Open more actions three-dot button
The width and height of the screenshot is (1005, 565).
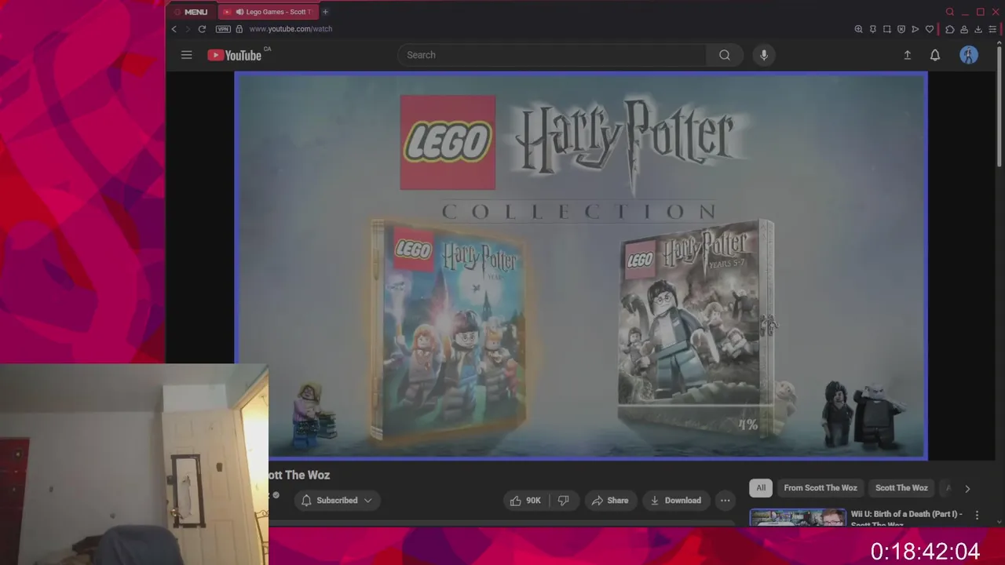coord(725,500)
